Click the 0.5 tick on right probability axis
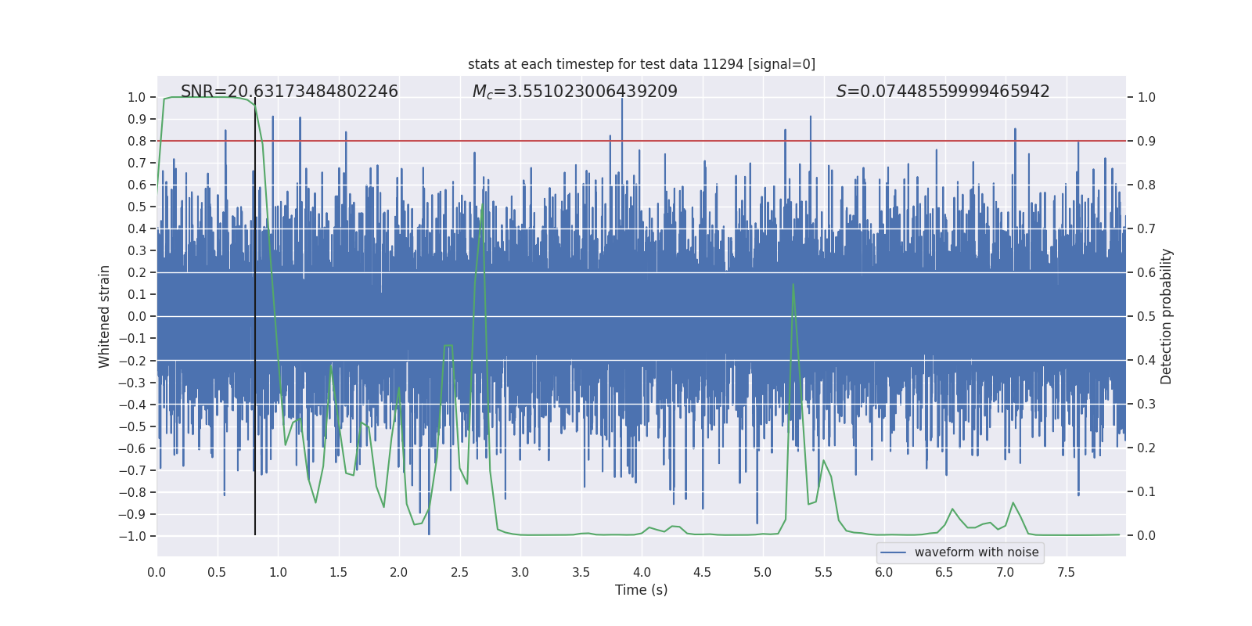The image size is (1252, 626). (x=1146, y=317)
